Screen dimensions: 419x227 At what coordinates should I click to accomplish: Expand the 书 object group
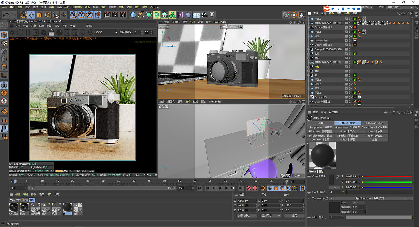point(308,75)
